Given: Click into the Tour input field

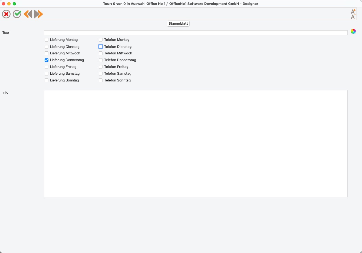Looking at the screenshot, I should (x=196, y=33).
